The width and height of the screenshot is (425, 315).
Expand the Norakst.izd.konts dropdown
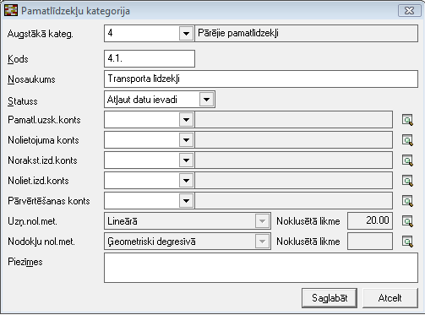186,160
